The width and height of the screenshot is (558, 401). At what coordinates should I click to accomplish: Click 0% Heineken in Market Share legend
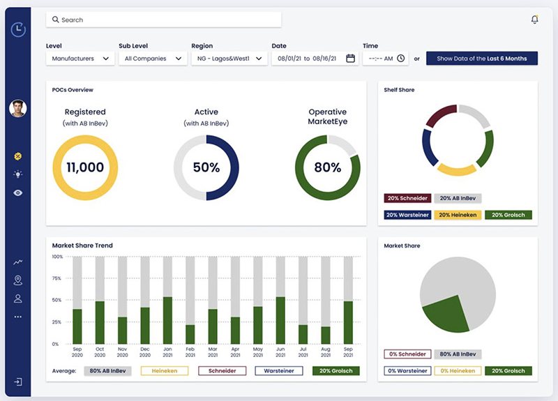click(x=458, y=371)
